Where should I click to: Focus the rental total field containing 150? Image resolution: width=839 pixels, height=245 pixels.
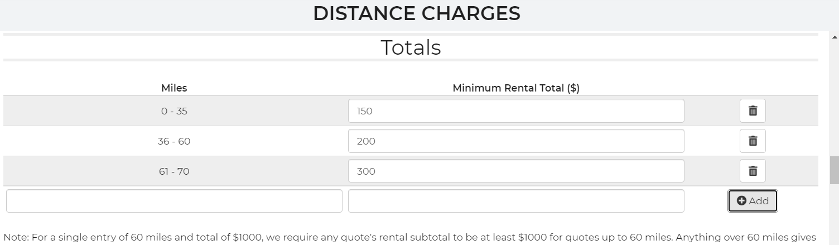click(x=515, y=111)
